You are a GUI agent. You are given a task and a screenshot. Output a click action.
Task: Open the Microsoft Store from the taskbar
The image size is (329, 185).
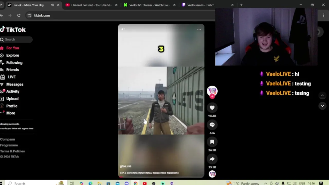[x=108, y=183]
